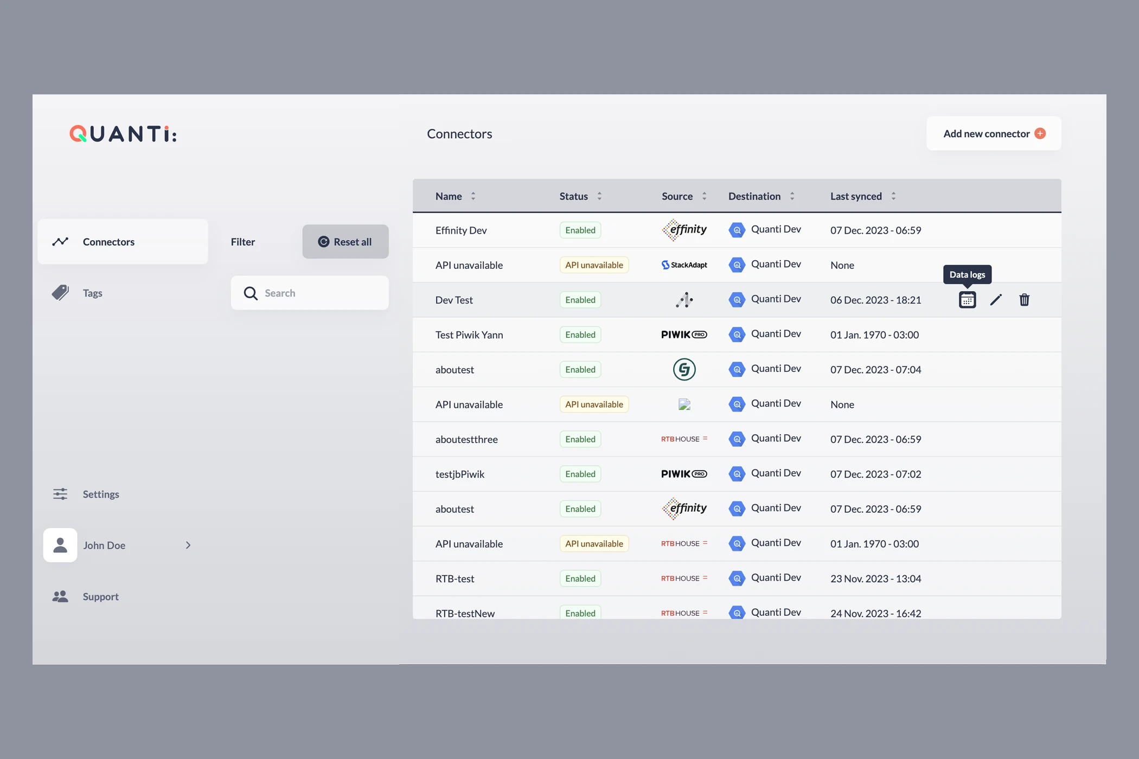Screen dimensions: 1139x759
Task: Select the Test Piwik Yann connector name
Action: click(x=469, y=335)
